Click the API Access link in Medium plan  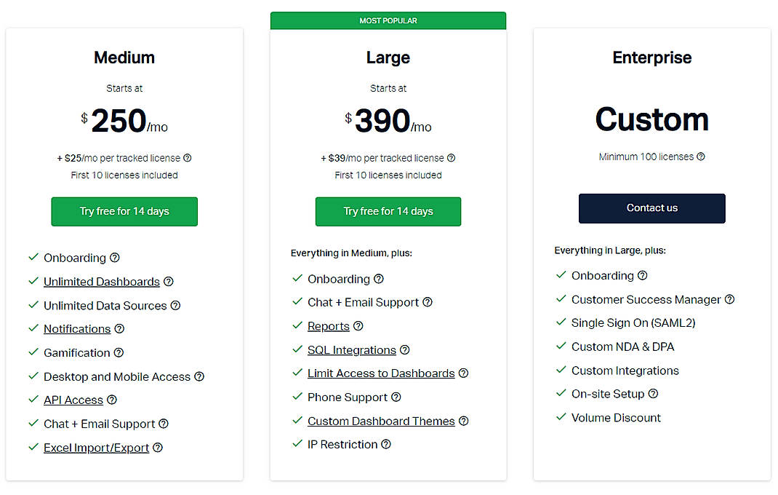click(x=72, y=400)
